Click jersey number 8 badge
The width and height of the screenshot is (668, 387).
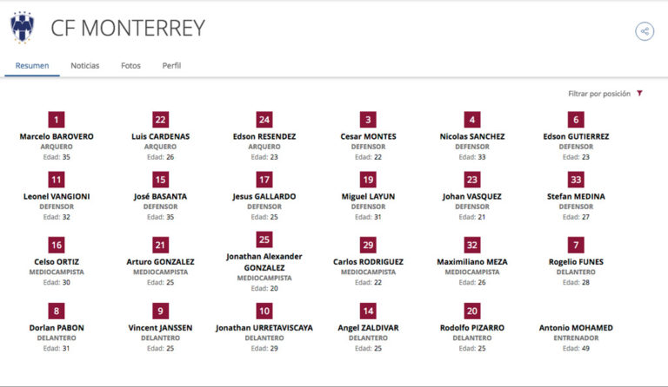[x=57, y=311]
